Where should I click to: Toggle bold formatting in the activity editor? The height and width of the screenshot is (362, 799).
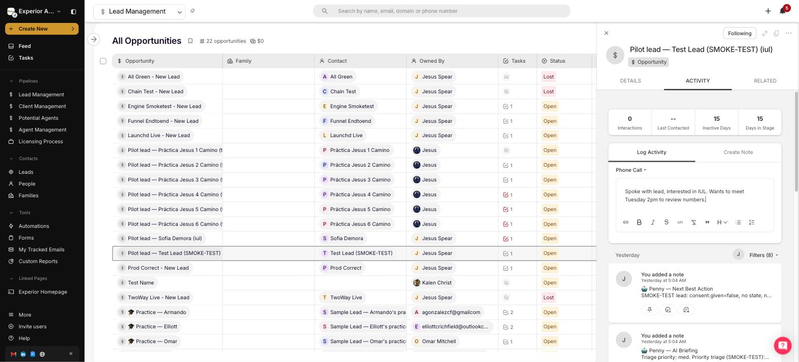coord(639,222)
